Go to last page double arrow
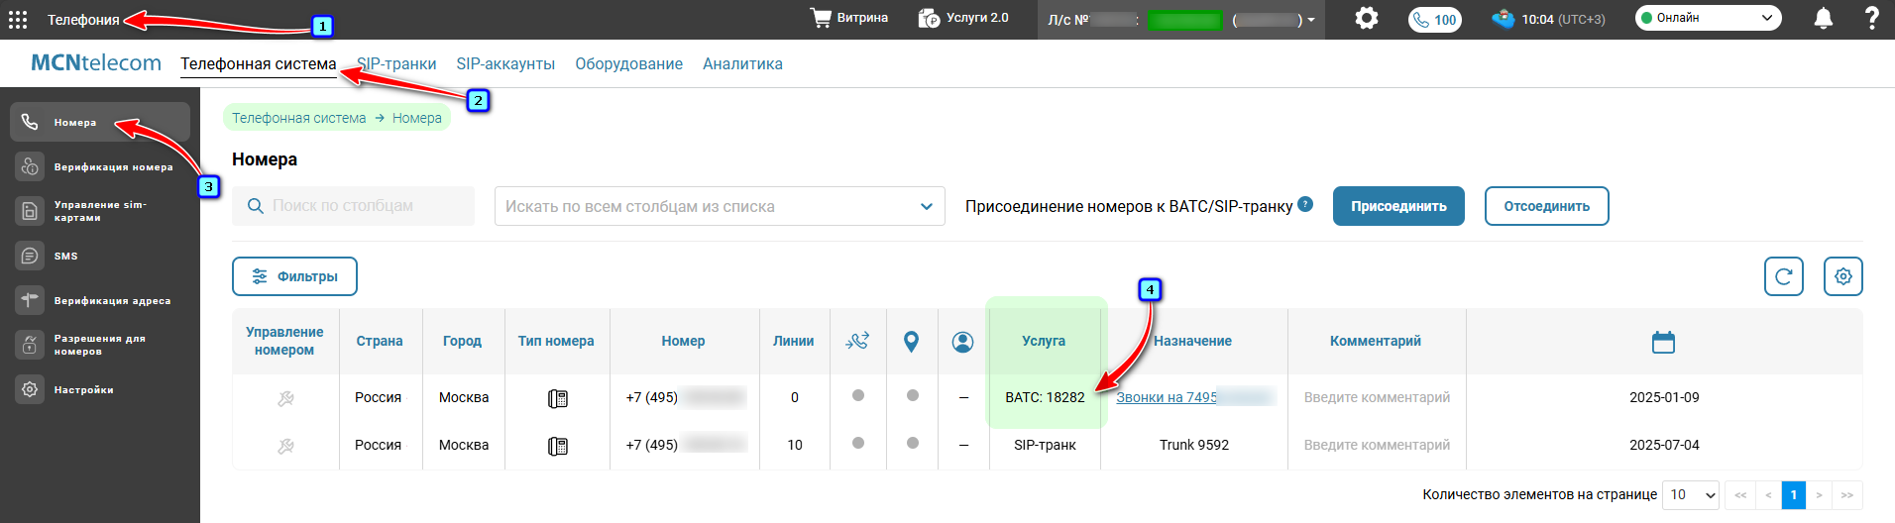The image size is (1895, 523). 1846,494
